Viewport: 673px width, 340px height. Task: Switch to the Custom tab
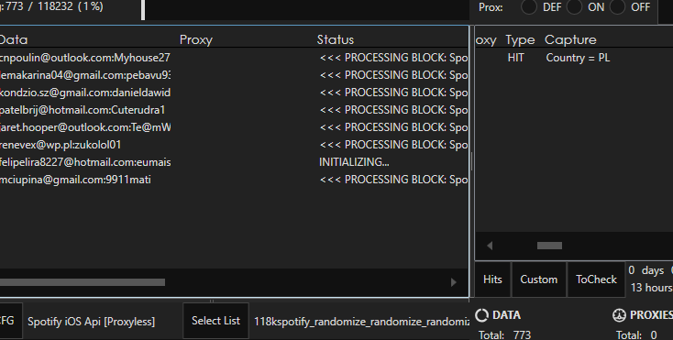click(x=538, y=280)
